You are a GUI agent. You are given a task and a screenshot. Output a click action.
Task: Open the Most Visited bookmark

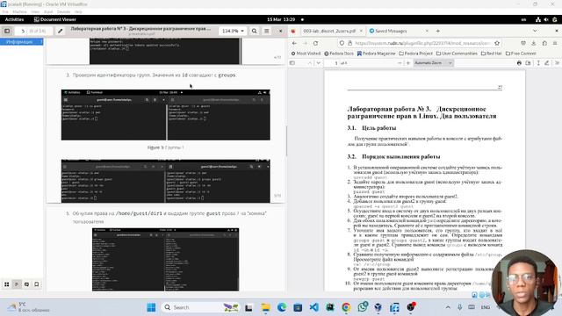tap(306, 54)
